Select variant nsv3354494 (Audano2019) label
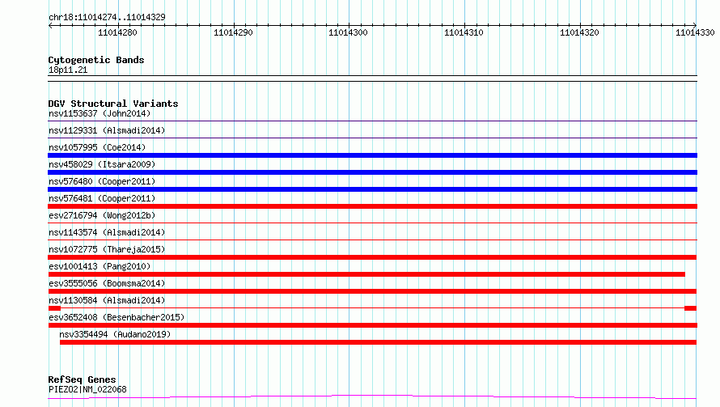 coord(115,334)
